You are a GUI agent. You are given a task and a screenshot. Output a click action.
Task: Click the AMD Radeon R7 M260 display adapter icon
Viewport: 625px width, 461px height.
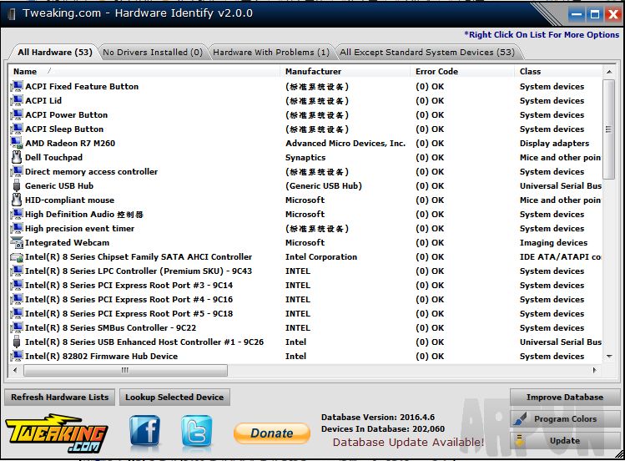coord(17,143)
